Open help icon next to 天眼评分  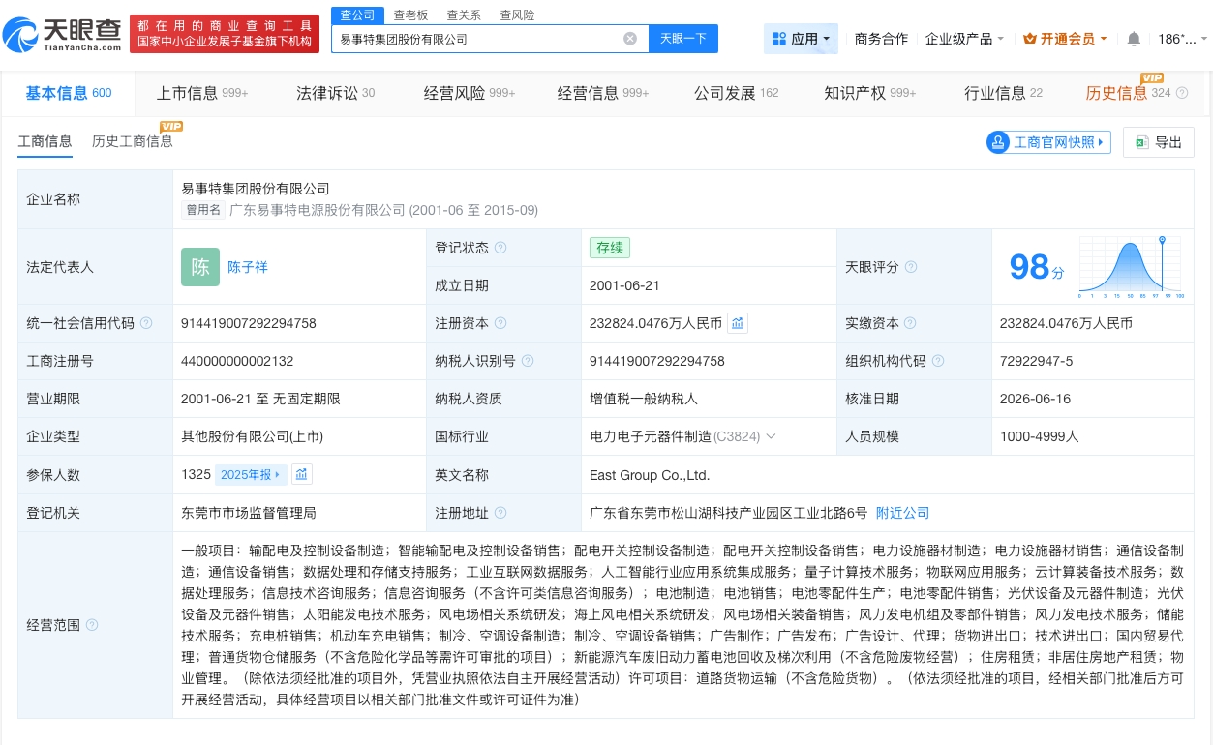(911, 267)
